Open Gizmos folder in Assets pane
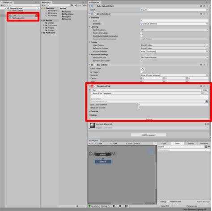This screenshot has height=211, width=212. tap(66, 12)
